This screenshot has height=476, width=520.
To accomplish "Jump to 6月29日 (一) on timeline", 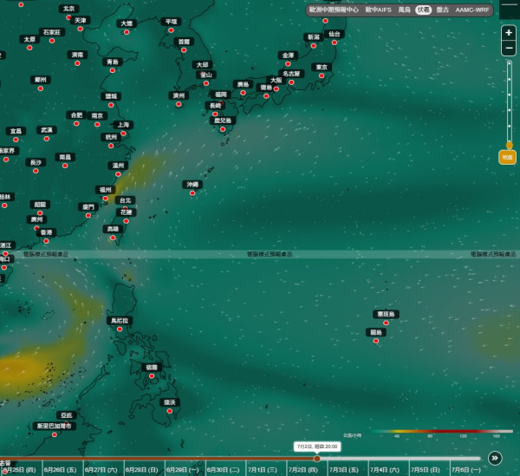I will click(x=182, y=470).
